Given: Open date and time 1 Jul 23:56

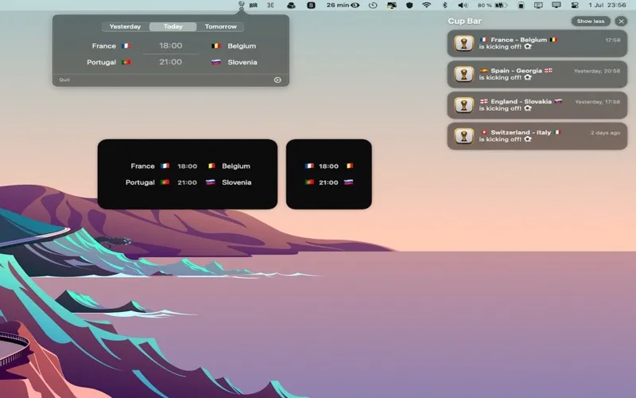Looking at the screenshot, I should pyautogui.click(x=607, y=6).
